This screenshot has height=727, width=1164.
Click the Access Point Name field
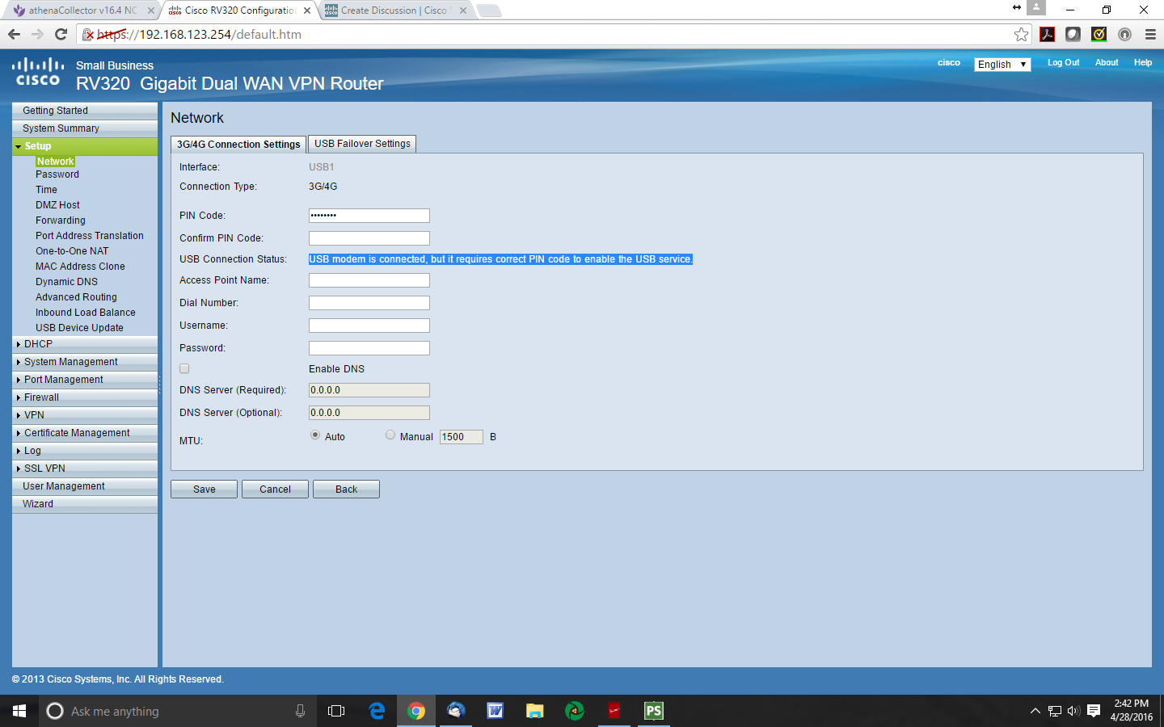click(369, 280)
